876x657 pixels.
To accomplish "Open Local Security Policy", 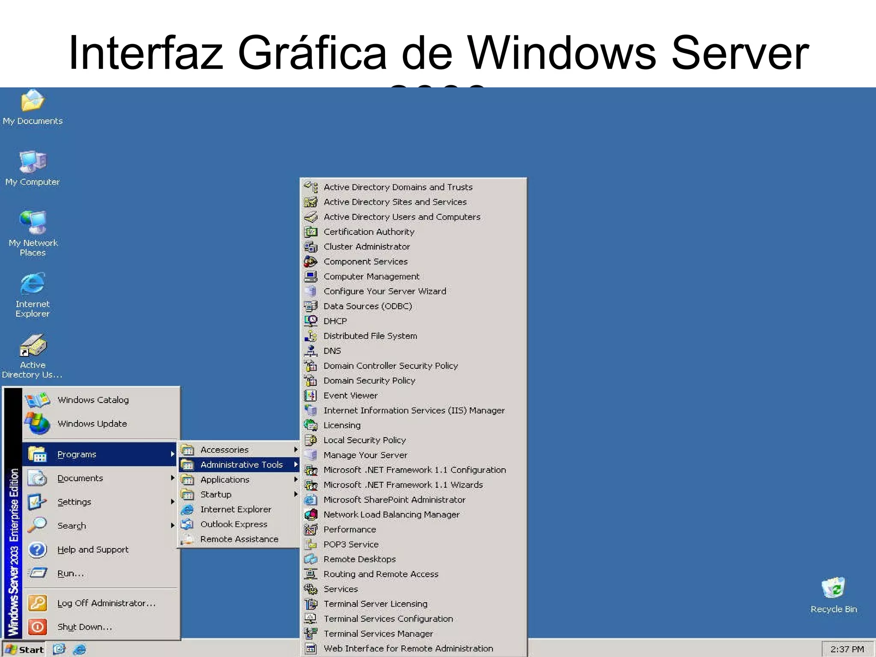I will [413, 440].
